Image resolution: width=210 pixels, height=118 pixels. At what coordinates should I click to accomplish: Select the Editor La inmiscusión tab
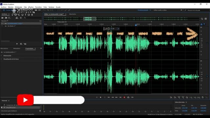pos(54,14)
